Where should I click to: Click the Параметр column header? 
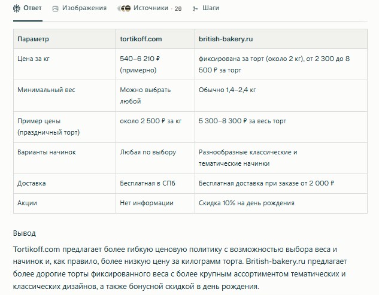tap(65, 39)
